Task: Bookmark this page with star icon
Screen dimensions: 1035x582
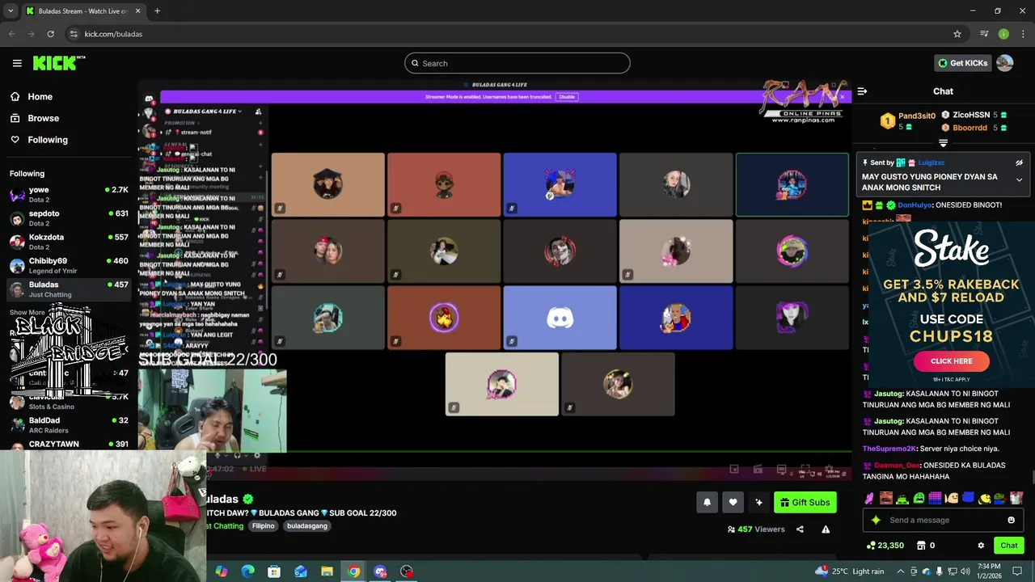Action: 957,34
